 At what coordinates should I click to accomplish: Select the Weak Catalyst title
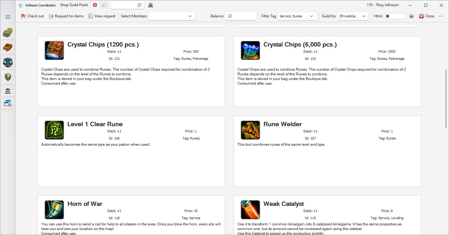pos(284,204)
